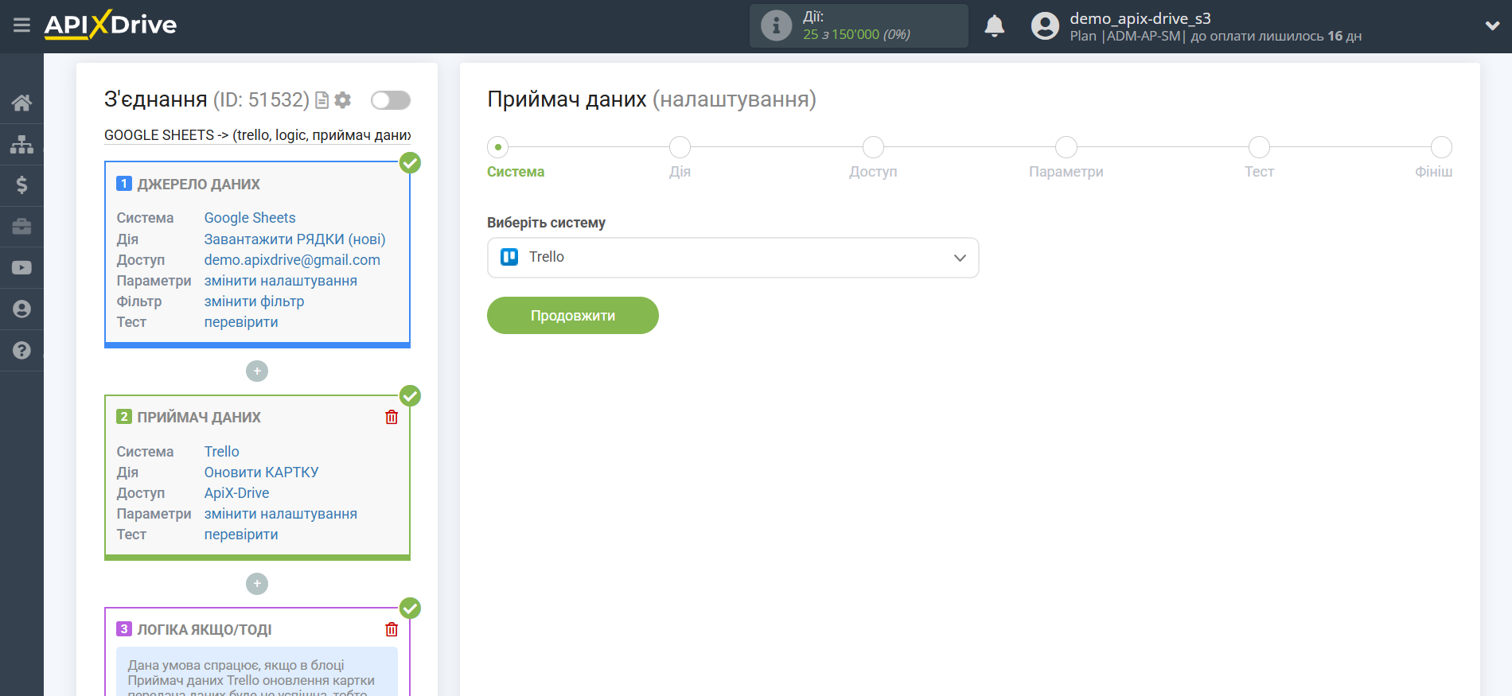This screenshot has width=1512, height=696.
Task: Open briefcase icon in sidebar
Action: coord(21,227)
